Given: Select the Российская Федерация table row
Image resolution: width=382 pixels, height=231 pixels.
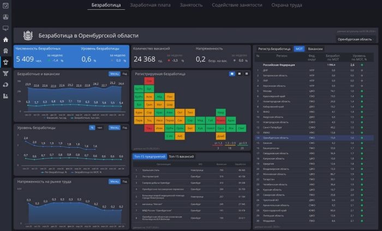Looking at the screenshot, I should (x=314, y=65).
